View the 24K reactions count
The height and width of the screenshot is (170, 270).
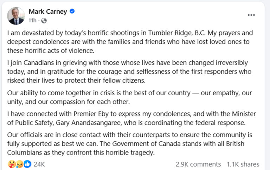coord(39,164)
